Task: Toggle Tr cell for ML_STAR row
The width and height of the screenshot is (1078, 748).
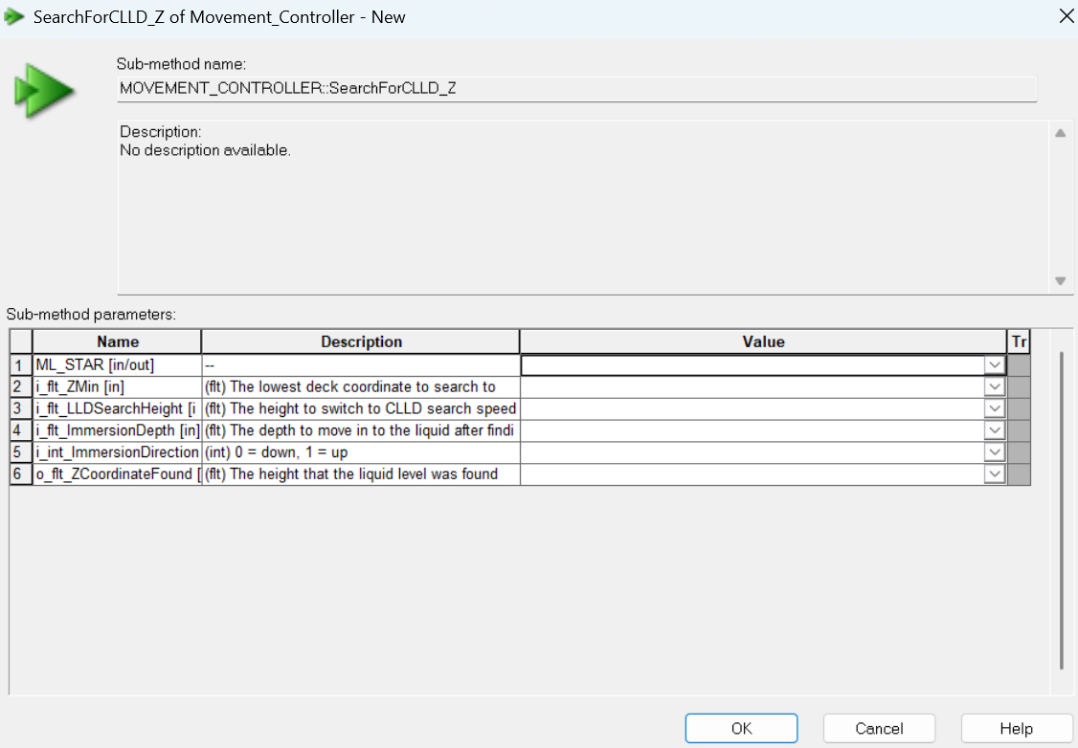Action: click(1019, 365)
